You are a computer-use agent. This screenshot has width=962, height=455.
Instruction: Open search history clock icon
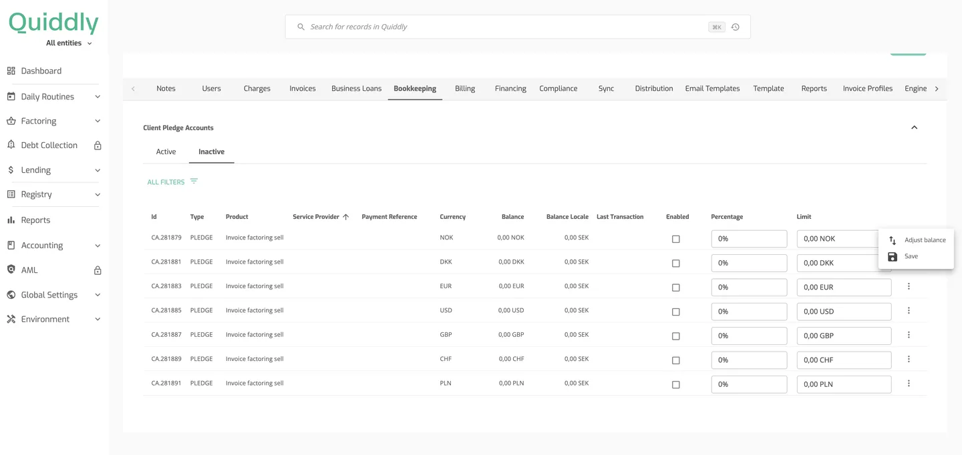click(x=735, y=27)
